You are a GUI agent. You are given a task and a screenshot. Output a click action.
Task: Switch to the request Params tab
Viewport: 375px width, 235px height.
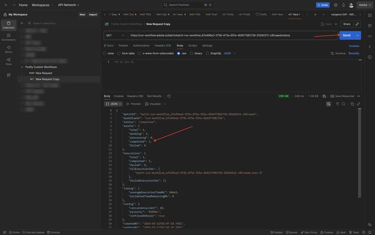click(x=123, y=45)
